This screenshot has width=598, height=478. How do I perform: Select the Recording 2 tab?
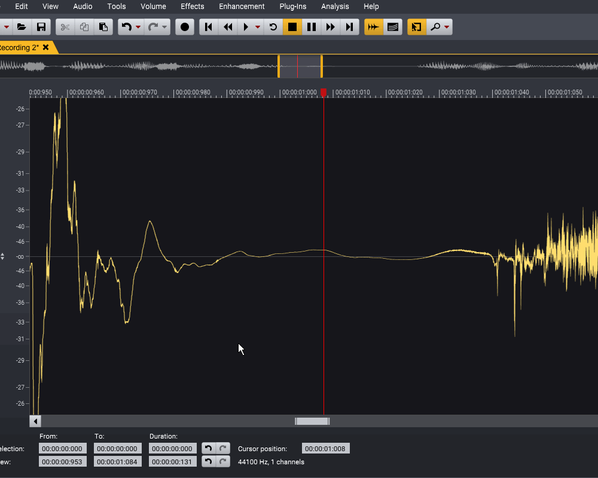click(19, 48)
